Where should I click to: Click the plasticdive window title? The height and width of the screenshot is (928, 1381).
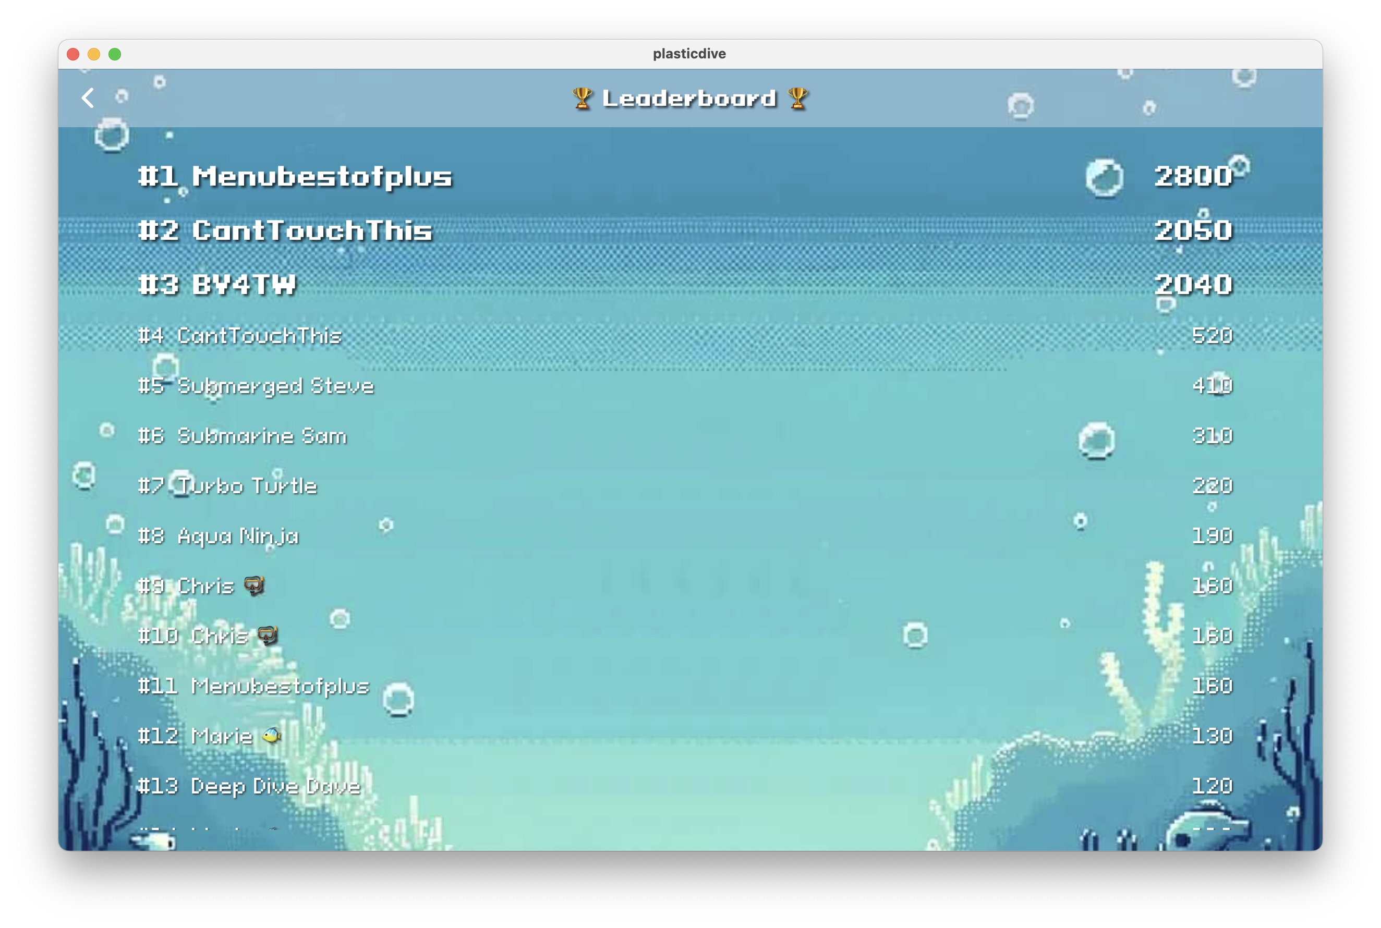click(689, 54)
